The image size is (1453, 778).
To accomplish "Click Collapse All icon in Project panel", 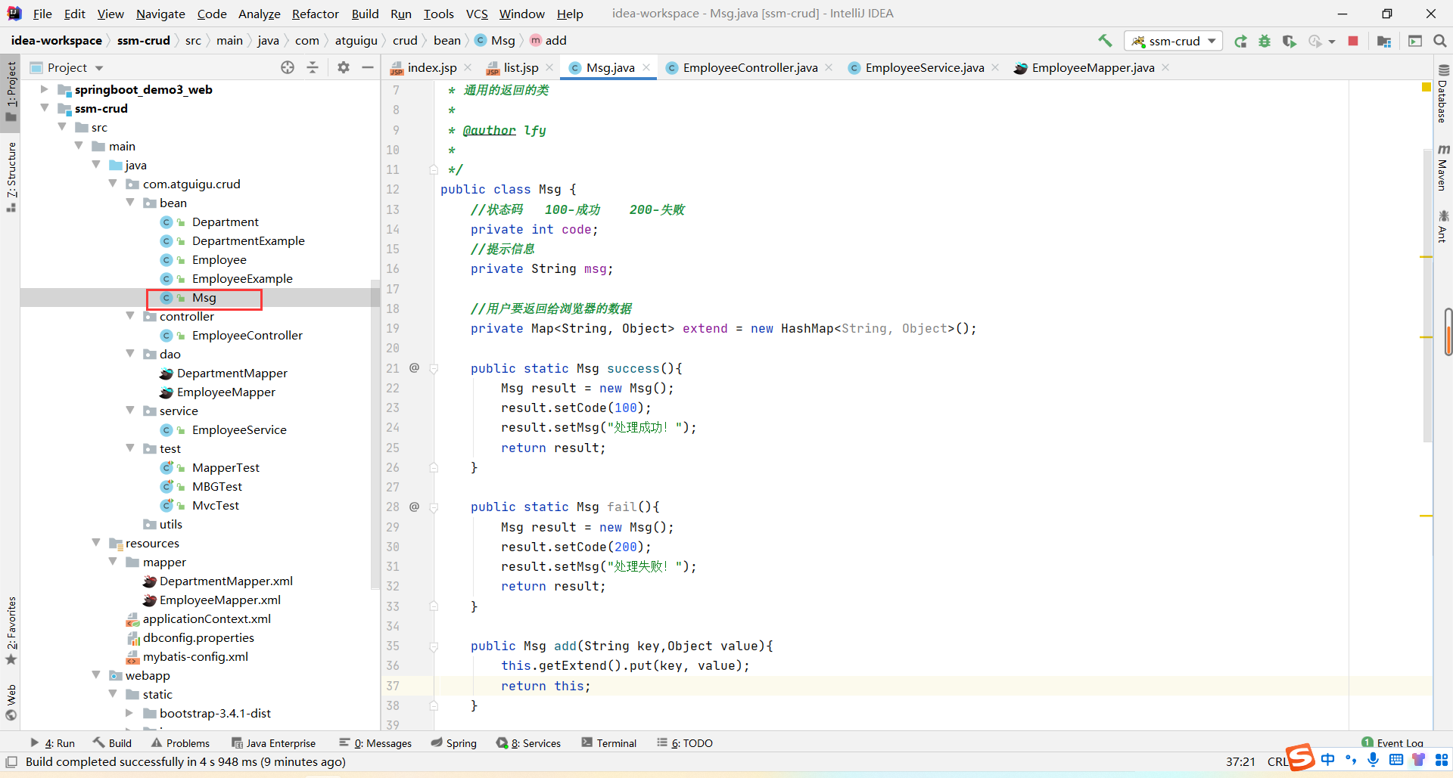I will click(313, 67).
